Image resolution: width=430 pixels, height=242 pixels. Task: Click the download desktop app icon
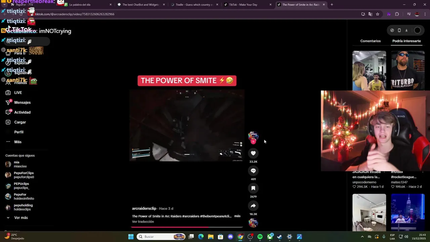(x=406, y=30)
